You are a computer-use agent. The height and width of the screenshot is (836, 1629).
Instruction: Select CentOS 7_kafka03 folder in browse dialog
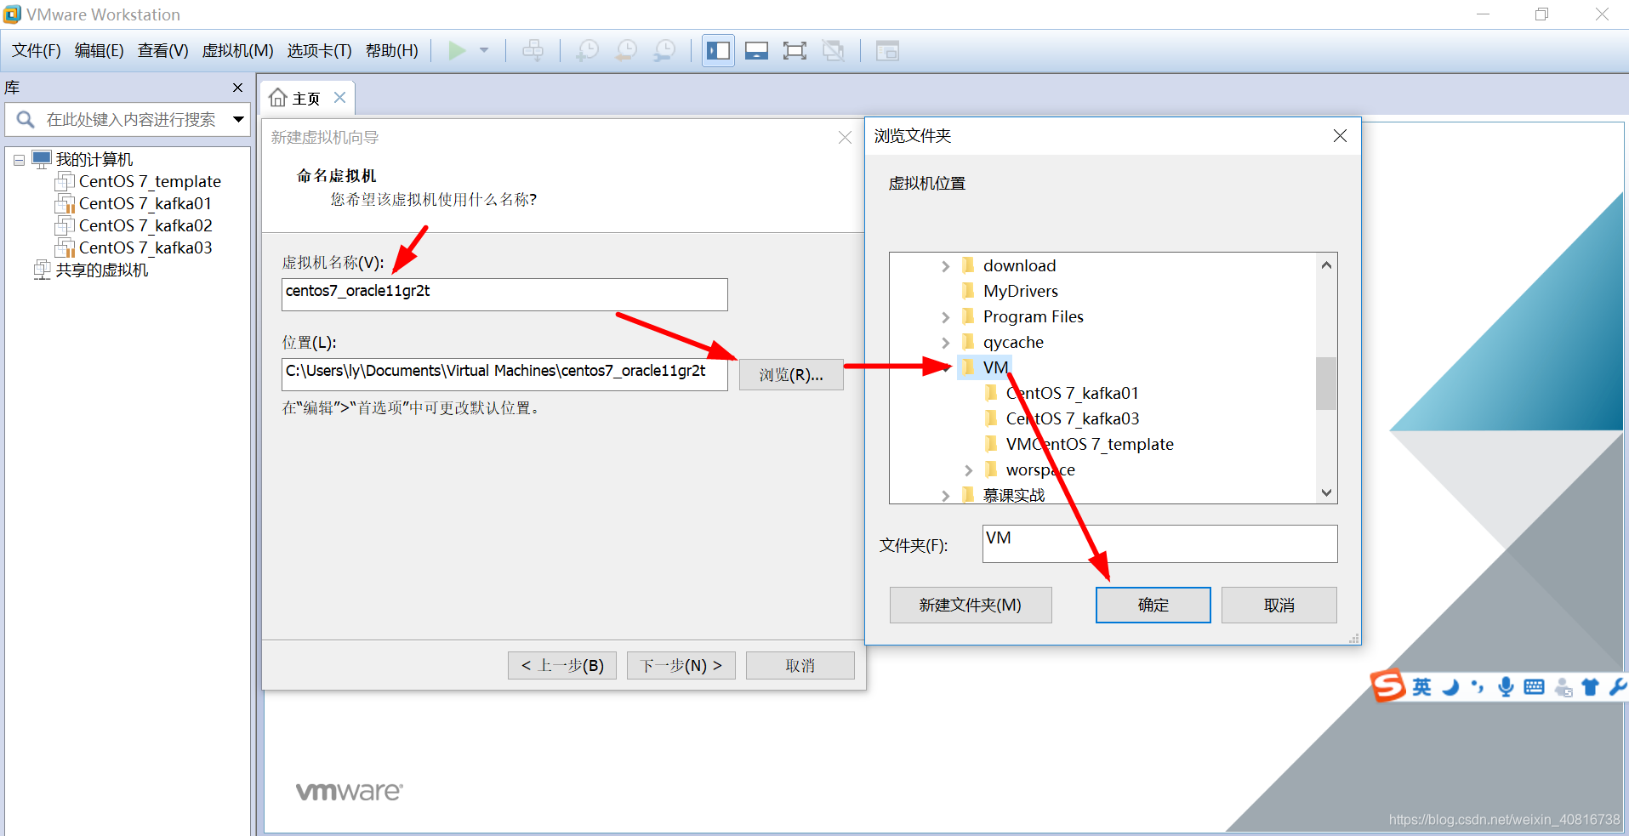click(1072, 419)
